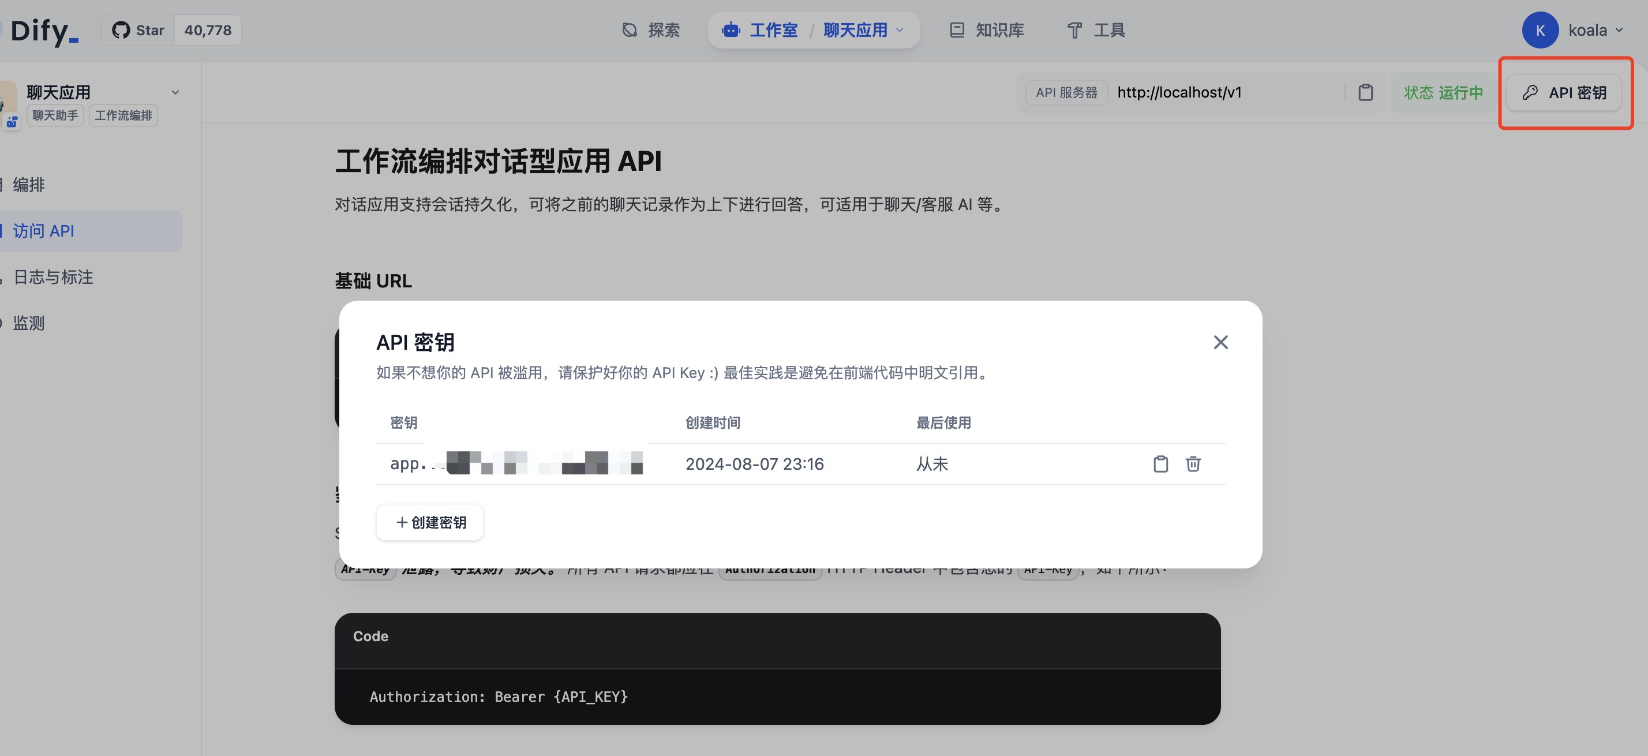Click the K user avatar
The width and height of the screenshot is (1648, 756).
[1540, 30]
